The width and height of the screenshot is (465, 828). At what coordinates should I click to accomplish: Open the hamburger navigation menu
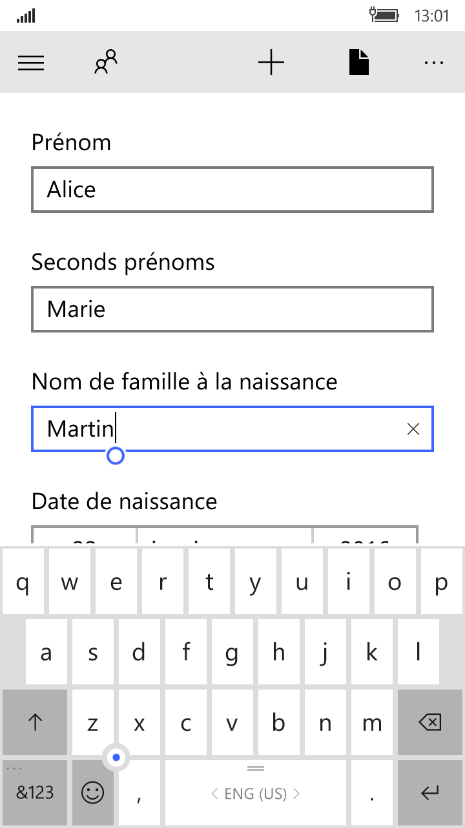[31, 63]
